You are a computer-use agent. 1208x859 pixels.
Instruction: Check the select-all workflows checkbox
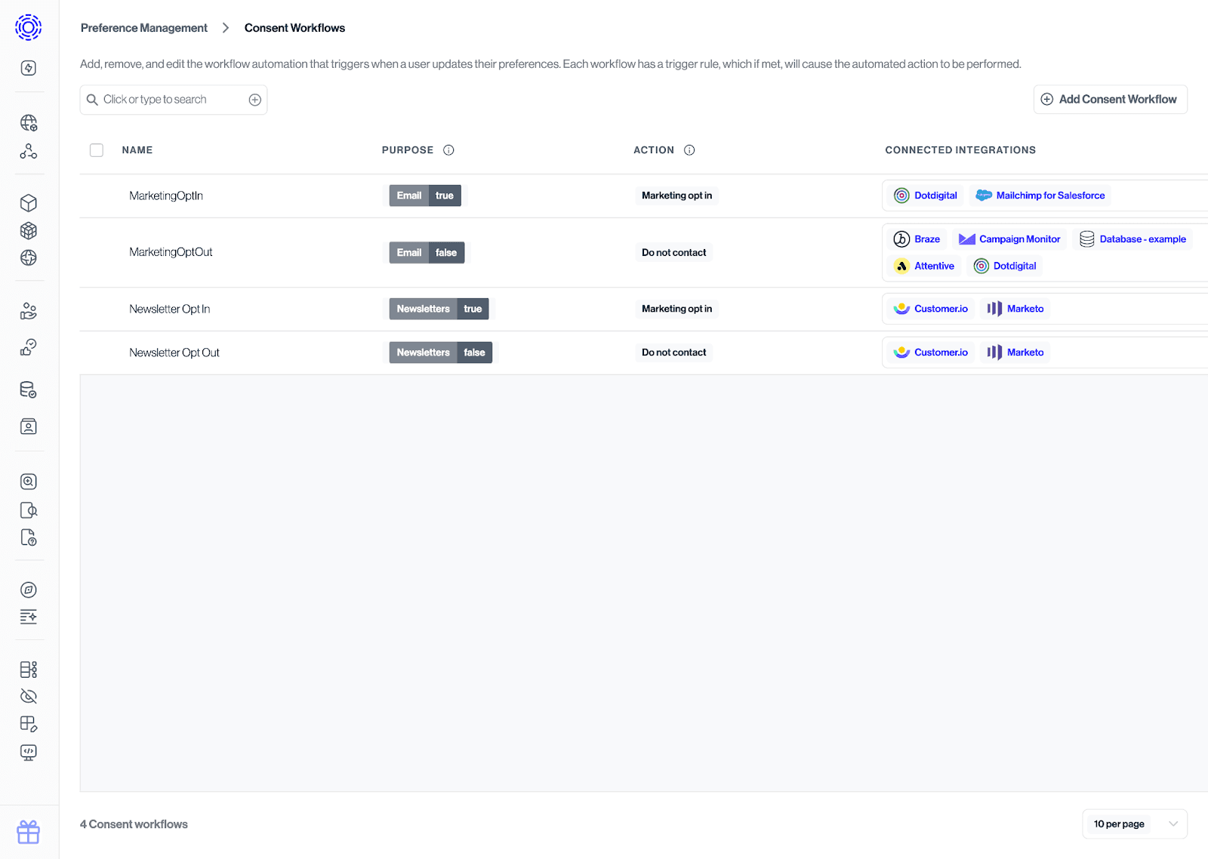(97, 149)
